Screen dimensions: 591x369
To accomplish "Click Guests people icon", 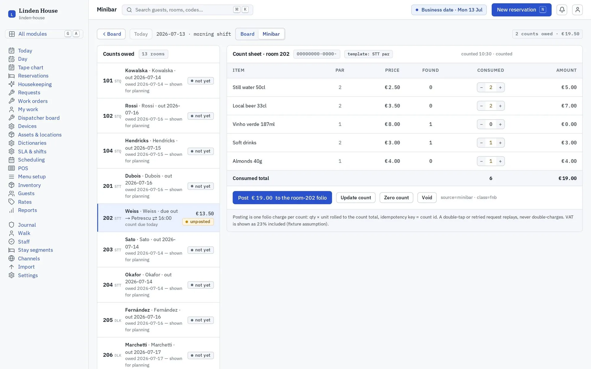I will (x=12, y=193).
